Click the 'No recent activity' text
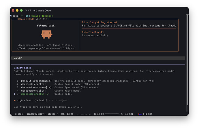The image size is (199, 129). click(95, 35)
